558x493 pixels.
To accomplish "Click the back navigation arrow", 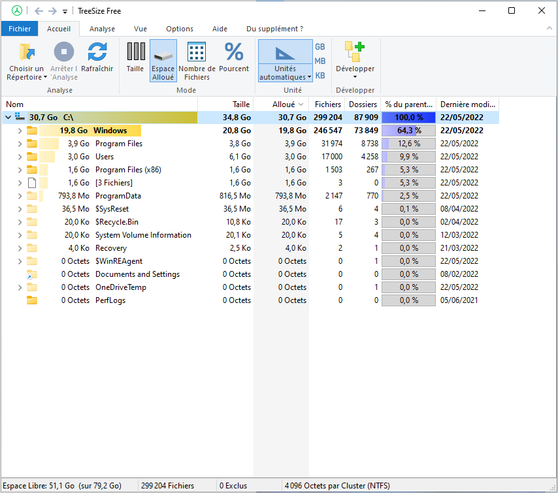I will tap(39, 11).
